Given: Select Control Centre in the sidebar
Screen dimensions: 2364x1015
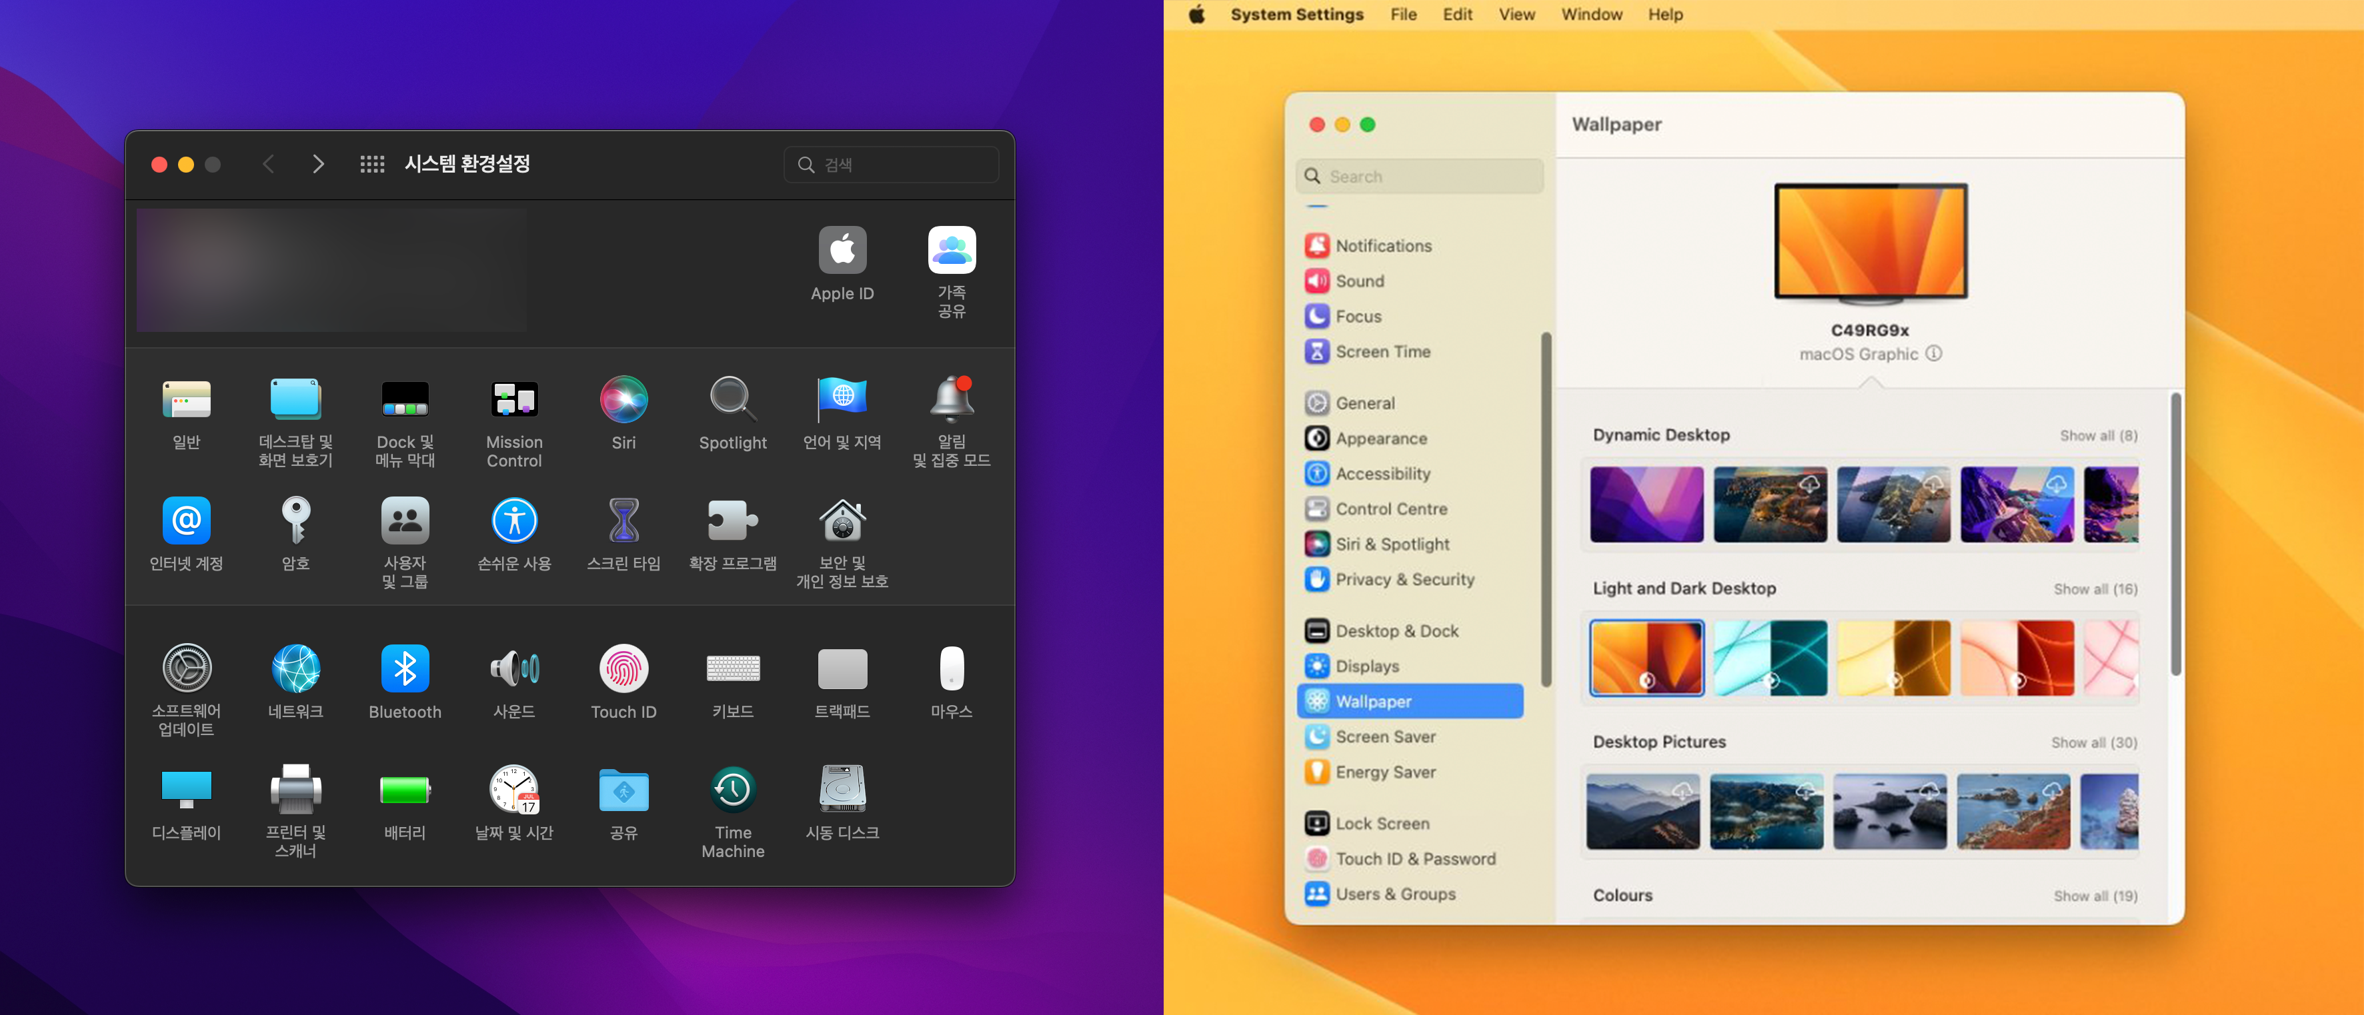Looking at the screenshot, I should (x=1410, y=509).
